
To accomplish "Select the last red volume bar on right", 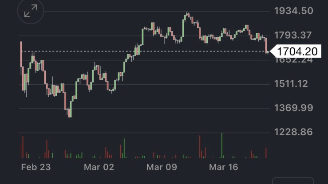I will (266, 153).
